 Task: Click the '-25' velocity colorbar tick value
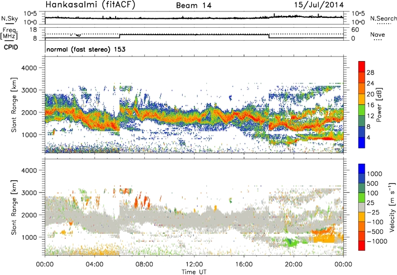[x=373, y=212]
